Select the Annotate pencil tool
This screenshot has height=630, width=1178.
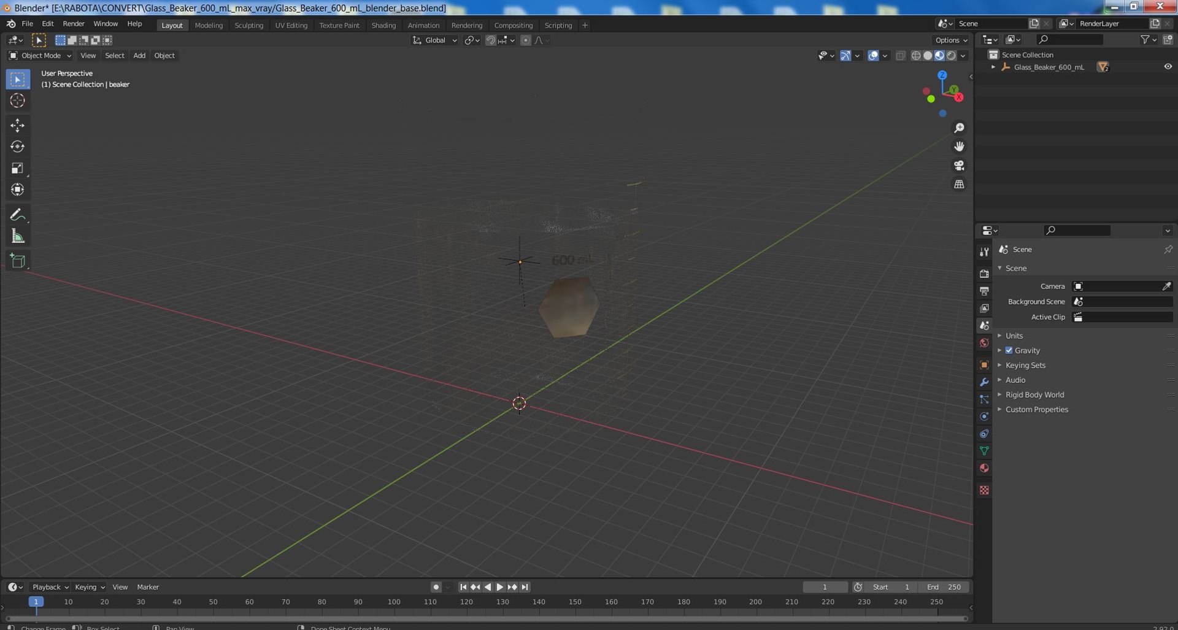pos(17,215)
